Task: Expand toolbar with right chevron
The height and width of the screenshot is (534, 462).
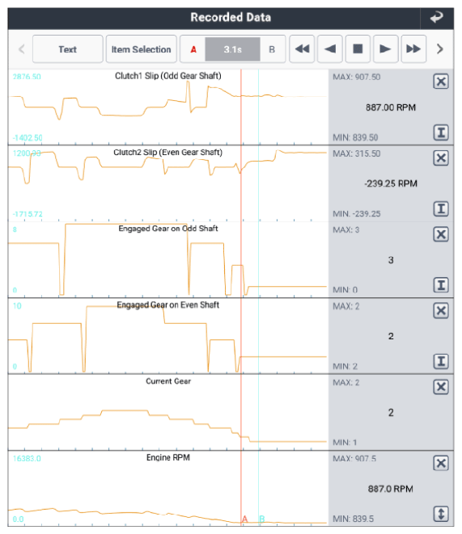Action: coord(440,49)
